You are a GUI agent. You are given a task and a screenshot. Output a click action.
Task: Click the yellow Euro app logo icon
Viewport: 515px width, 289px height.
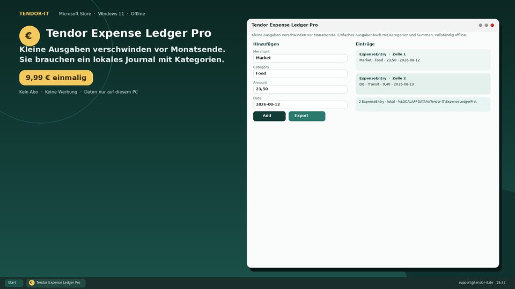pos(30,36)
